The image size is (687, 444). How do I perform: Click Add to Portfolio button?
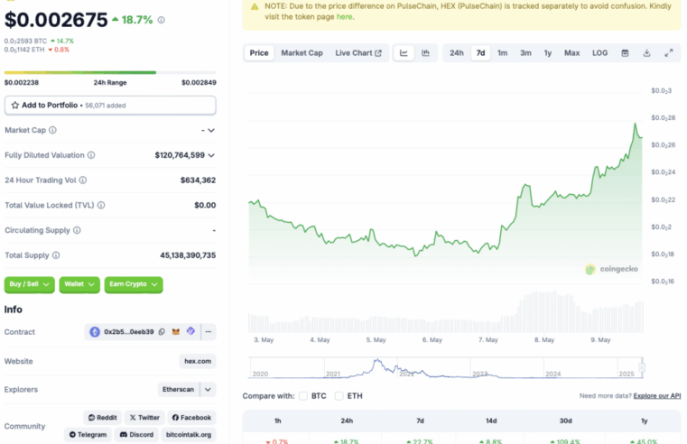point(110,105)
